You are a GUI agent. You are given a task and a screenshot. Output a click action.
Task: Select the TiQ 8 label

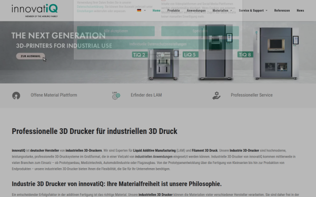click(x=245, y=55)
